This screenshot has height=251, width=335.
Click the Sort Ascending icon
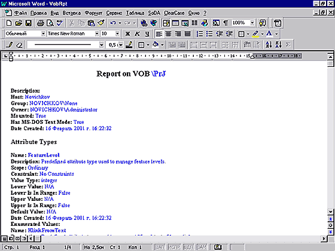tap(269, 45)
